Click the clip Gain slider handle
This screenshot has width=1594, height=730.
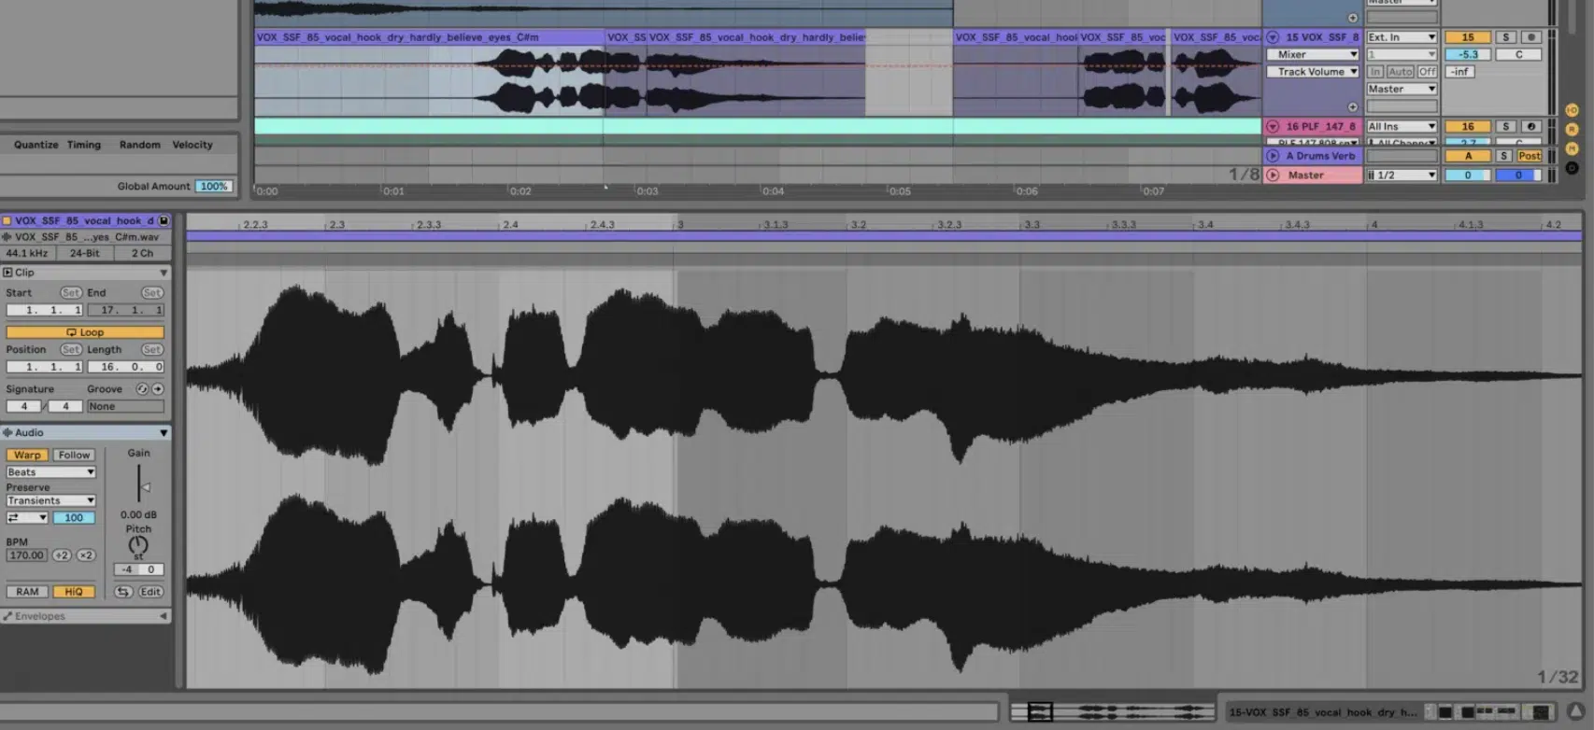click(x=146, y=487)
